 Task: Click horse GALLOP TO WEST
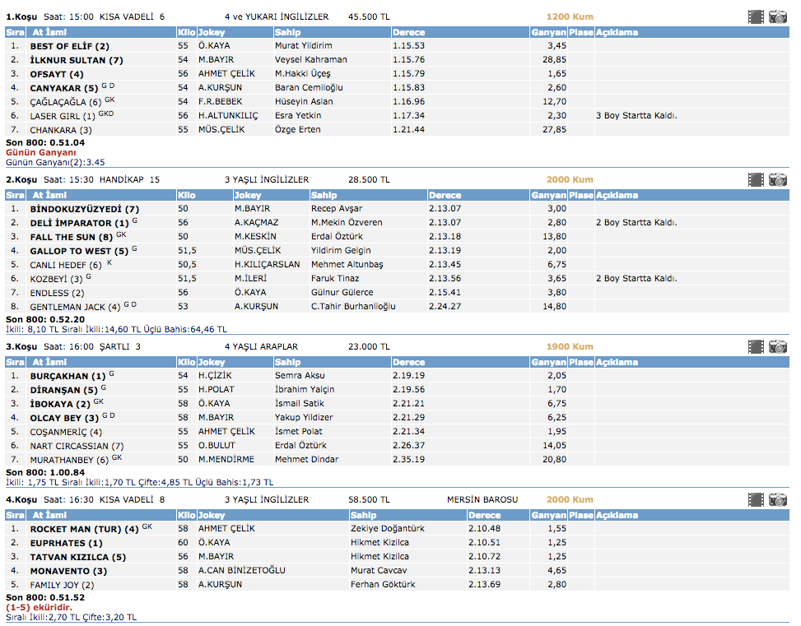click(x=71, y=251)
